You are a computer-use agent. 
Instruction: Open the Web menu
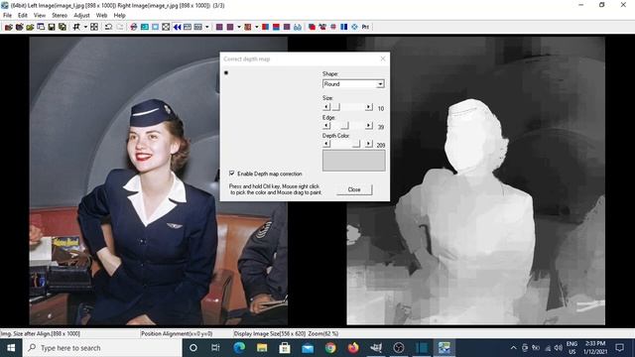(101, 16)
